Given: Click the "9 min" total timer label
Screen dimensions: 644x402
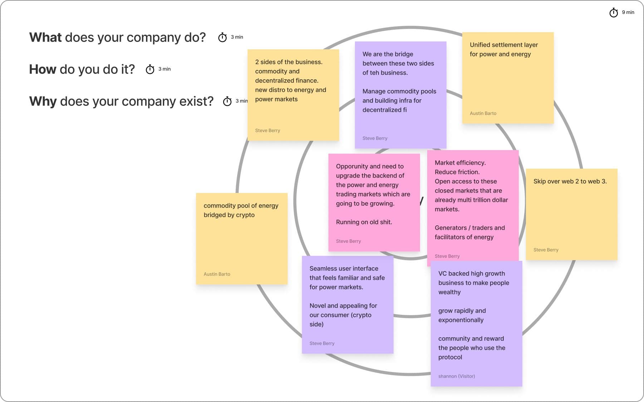Looking at the screenshot, I should coord(628,13).
